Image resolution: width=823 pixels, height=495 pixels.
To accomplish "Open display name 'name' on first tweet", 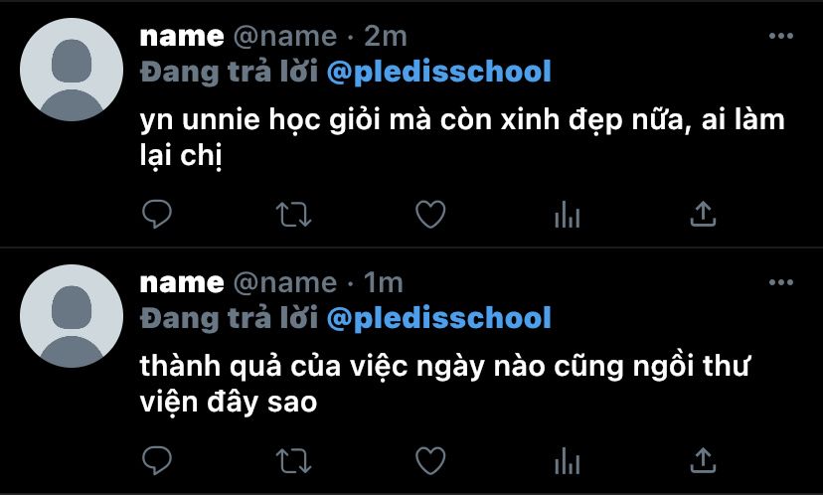I will [182, 37].
